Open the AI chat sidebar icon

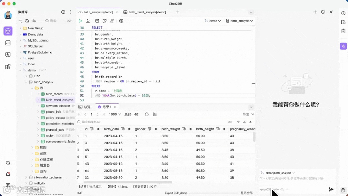(x=8, y=54)
